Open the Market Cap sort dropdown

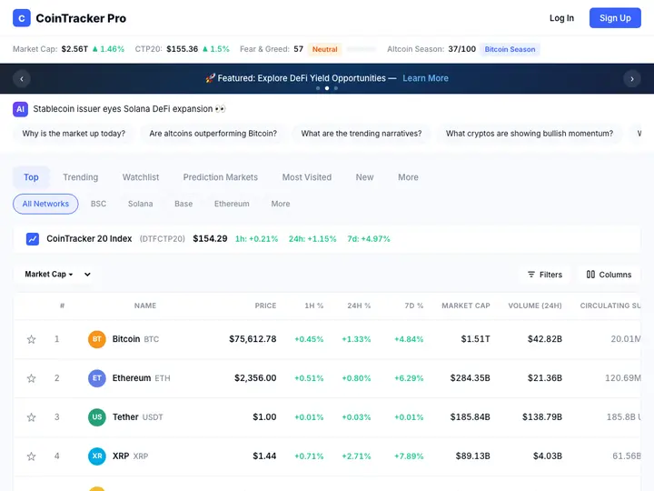[49, 275]
